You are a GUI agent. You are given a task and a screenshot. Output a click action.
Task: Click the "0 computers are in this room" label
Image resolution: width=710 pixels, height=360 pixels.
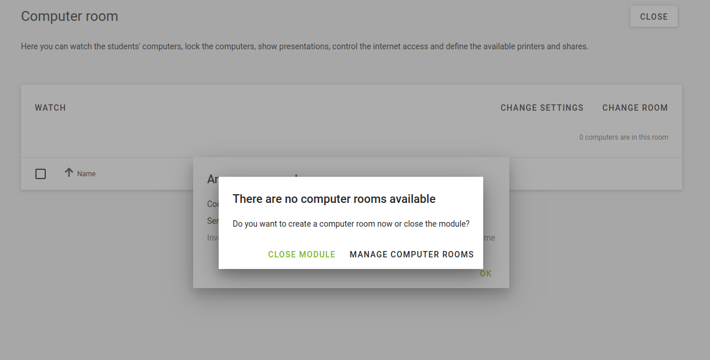pyautogui.click(x=623, y=137)
